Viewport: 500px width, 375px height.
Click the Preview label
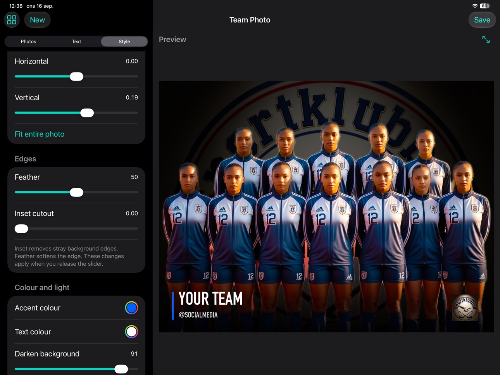point(172,40)
